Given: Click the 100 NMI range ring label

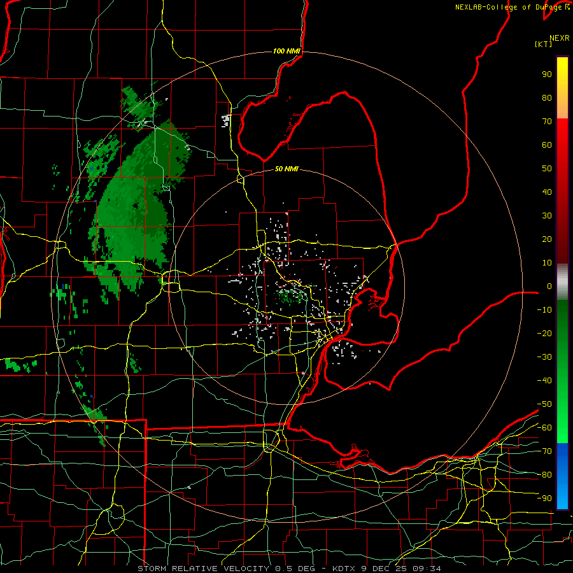Looking at the screenshot, I should coord(286,51).
